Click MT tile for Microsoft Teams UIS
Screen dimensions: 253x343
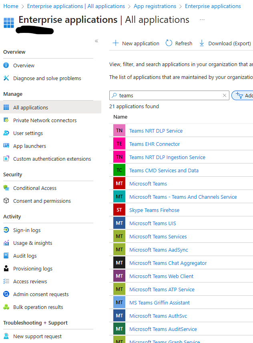point(119,223)
